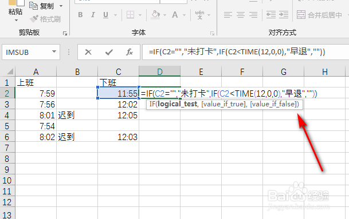
Task: Click Merge & Center (合并后居中)
Action: pos(319,15)
